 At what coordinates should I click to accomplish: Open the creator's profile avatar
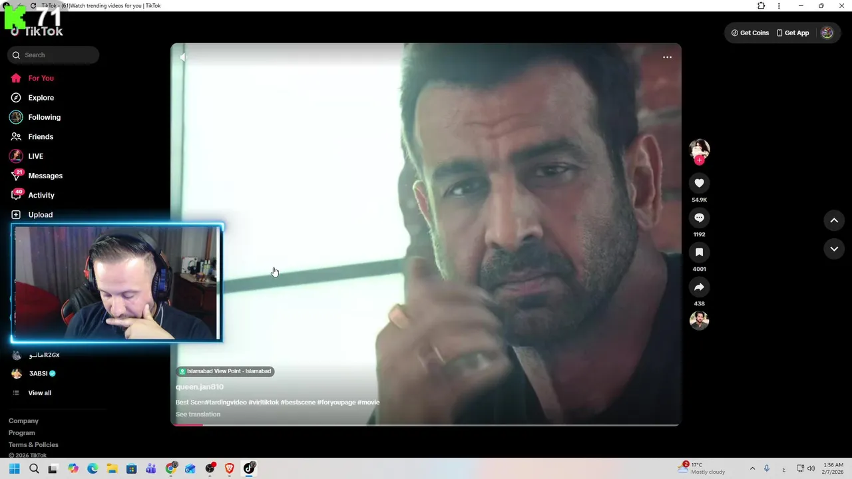click(x=699, y=148)
